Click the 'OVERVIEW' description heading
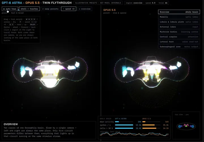The width and height of the screenshot is (204, 142). pyautogui.click(x=11, y=124)
